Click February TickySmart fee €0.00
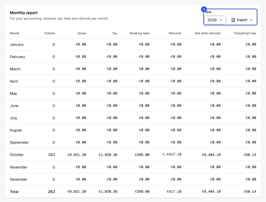Screen dimensions: 266x202 [x=251, y=57]
